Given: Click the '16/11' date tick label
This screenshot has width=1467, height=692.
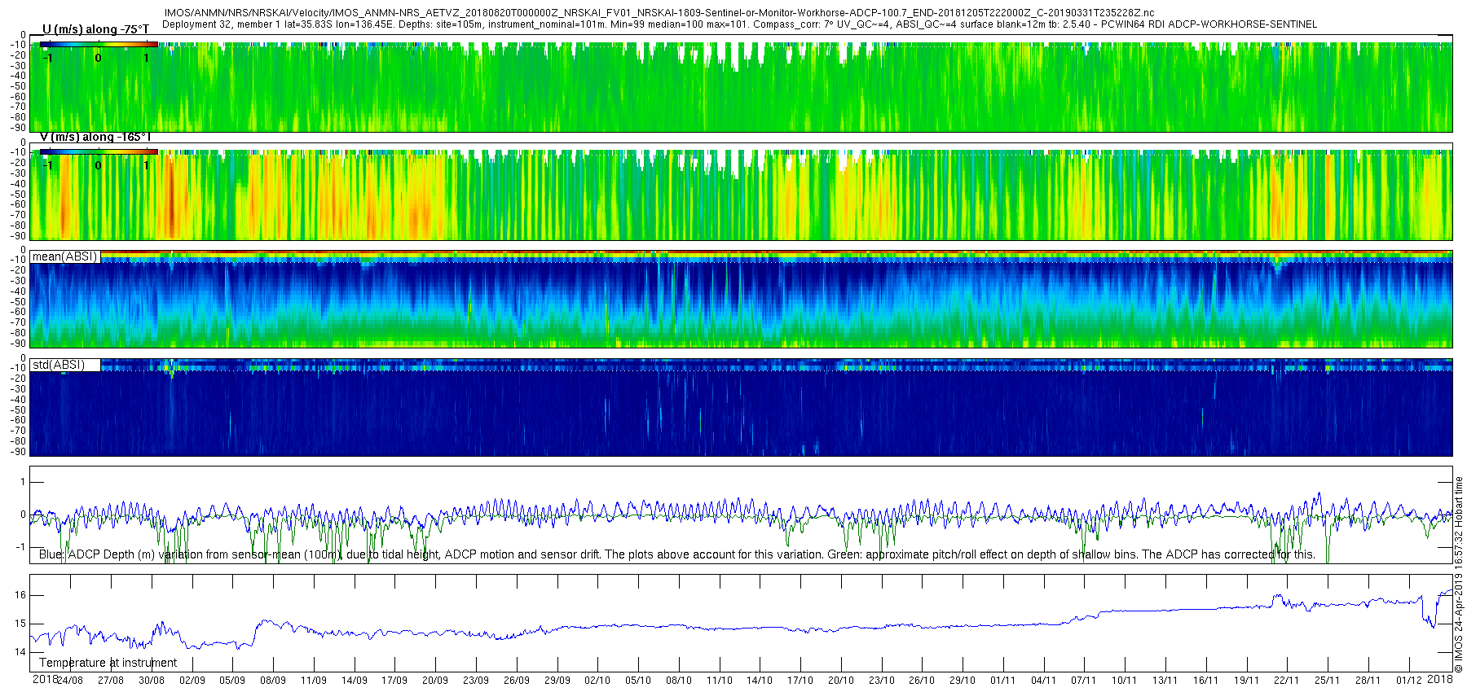Looking at the screenshot, I should pyautogui.click(x=1206, y=681).
